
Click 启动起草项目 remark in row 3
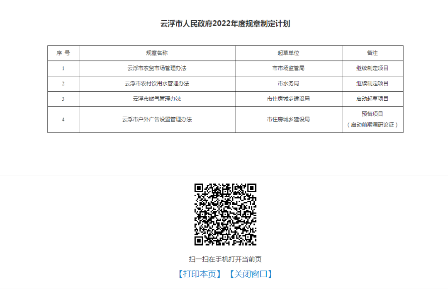click(372, 99)
